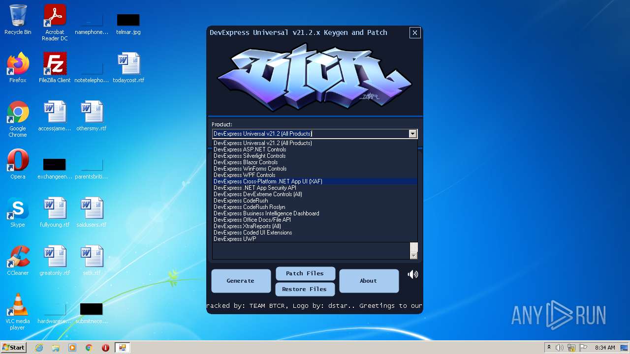Select DevExpress CodeRush option
The width and height of the screenshot is (630, 354).
click(x=315, y=201)
